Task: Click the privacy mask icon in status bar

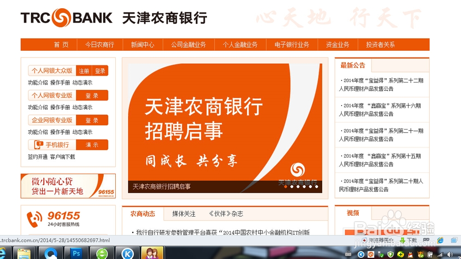Action: [x=426, y=240]
